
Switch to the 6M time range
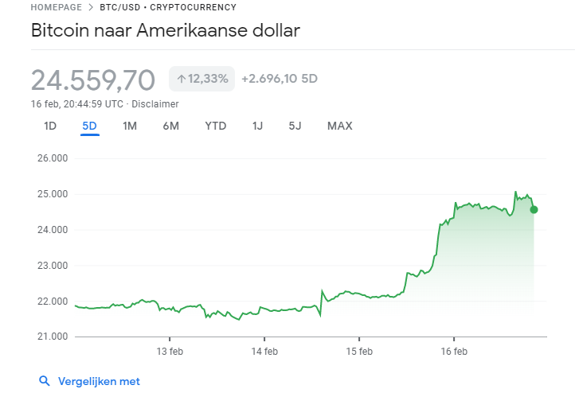coord(170,126)
